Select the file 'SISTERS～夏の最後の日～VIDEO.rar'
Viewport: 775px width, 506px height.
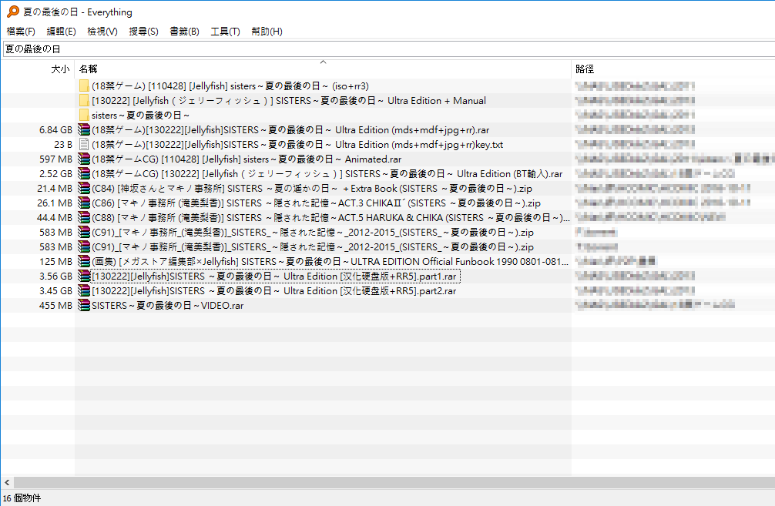point(167,306)
